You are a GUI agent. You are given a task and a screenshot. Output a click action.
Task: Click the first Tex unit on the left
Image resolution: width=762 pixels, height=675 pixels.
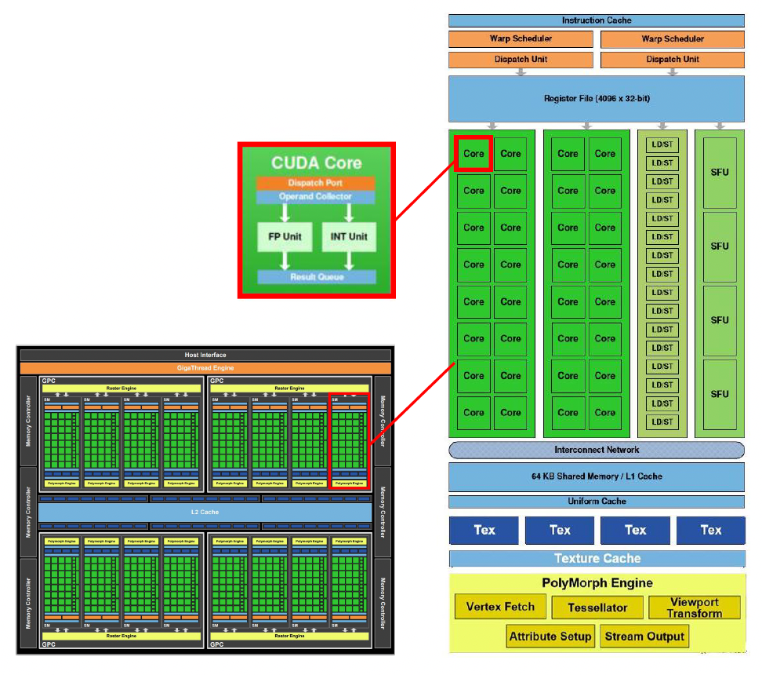(484, 530)
